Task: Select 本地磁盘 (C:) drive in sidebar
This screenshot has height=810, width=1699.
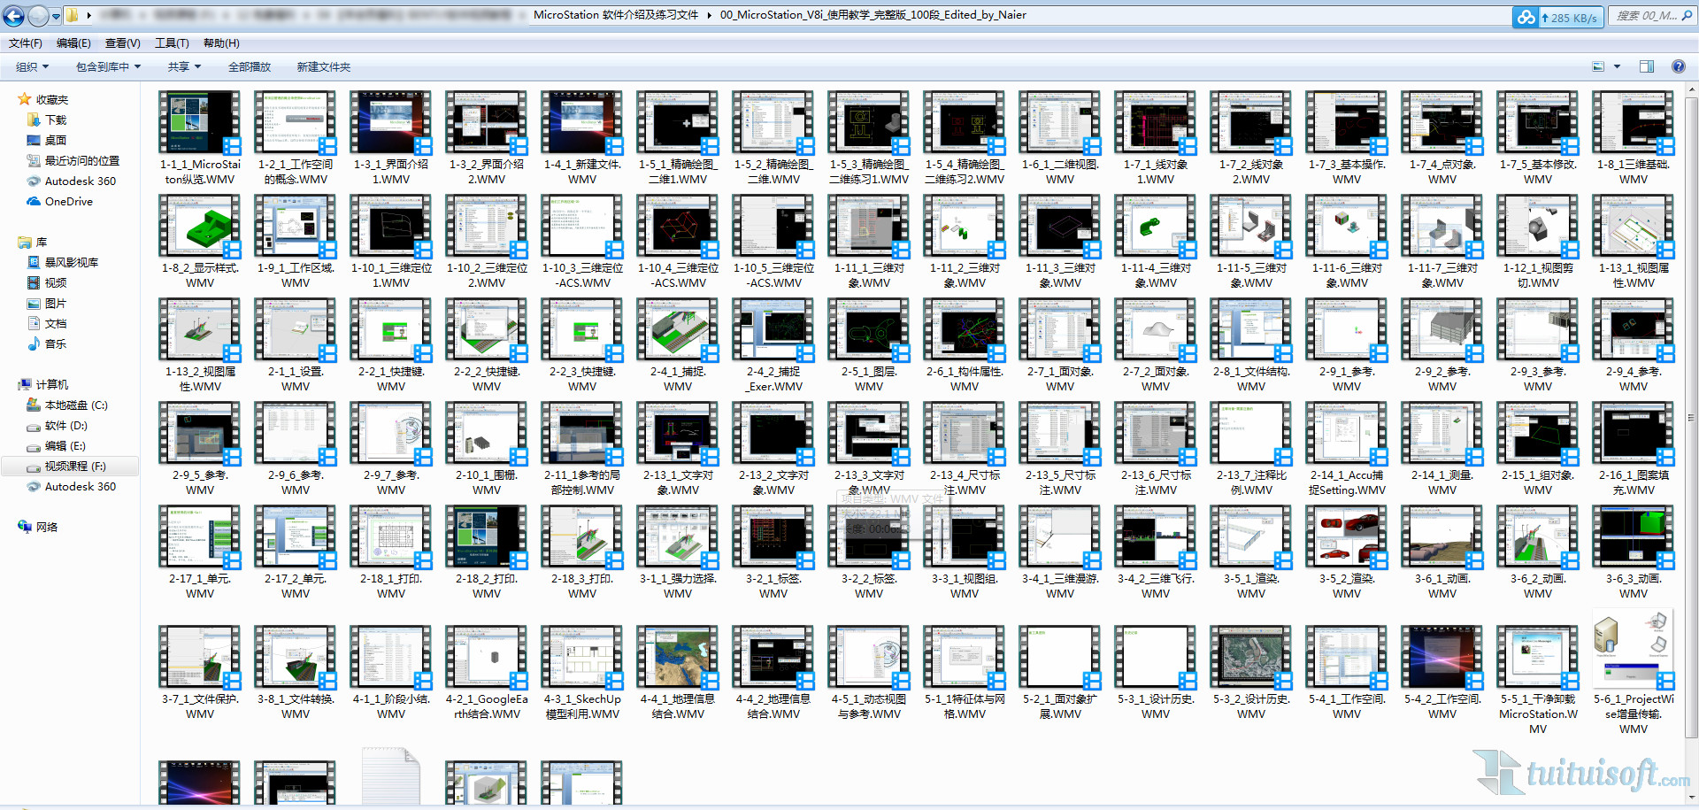Action: (x=75, y=405)
